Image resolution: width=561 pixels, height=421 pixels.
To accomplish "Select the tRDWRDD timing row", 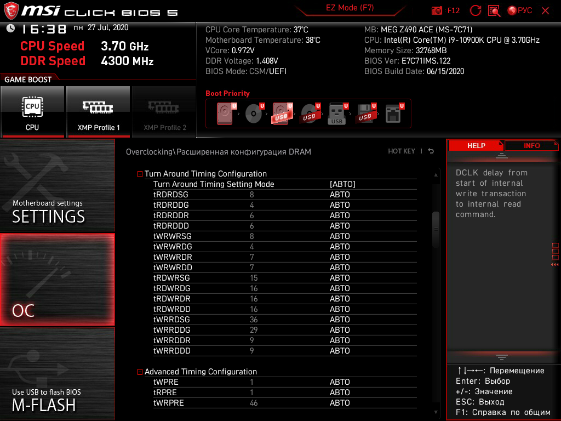I will (285, 309).
